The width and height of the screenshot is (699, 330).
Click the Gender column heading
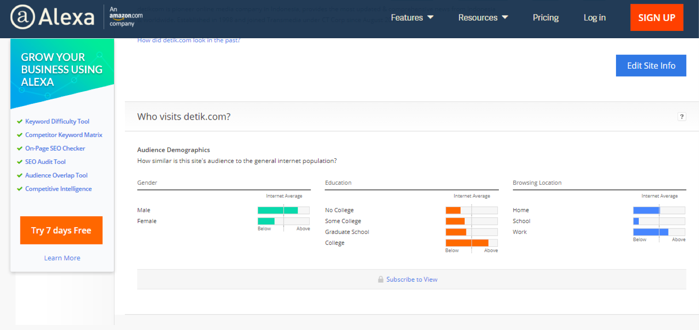click(x=147, y=183)
